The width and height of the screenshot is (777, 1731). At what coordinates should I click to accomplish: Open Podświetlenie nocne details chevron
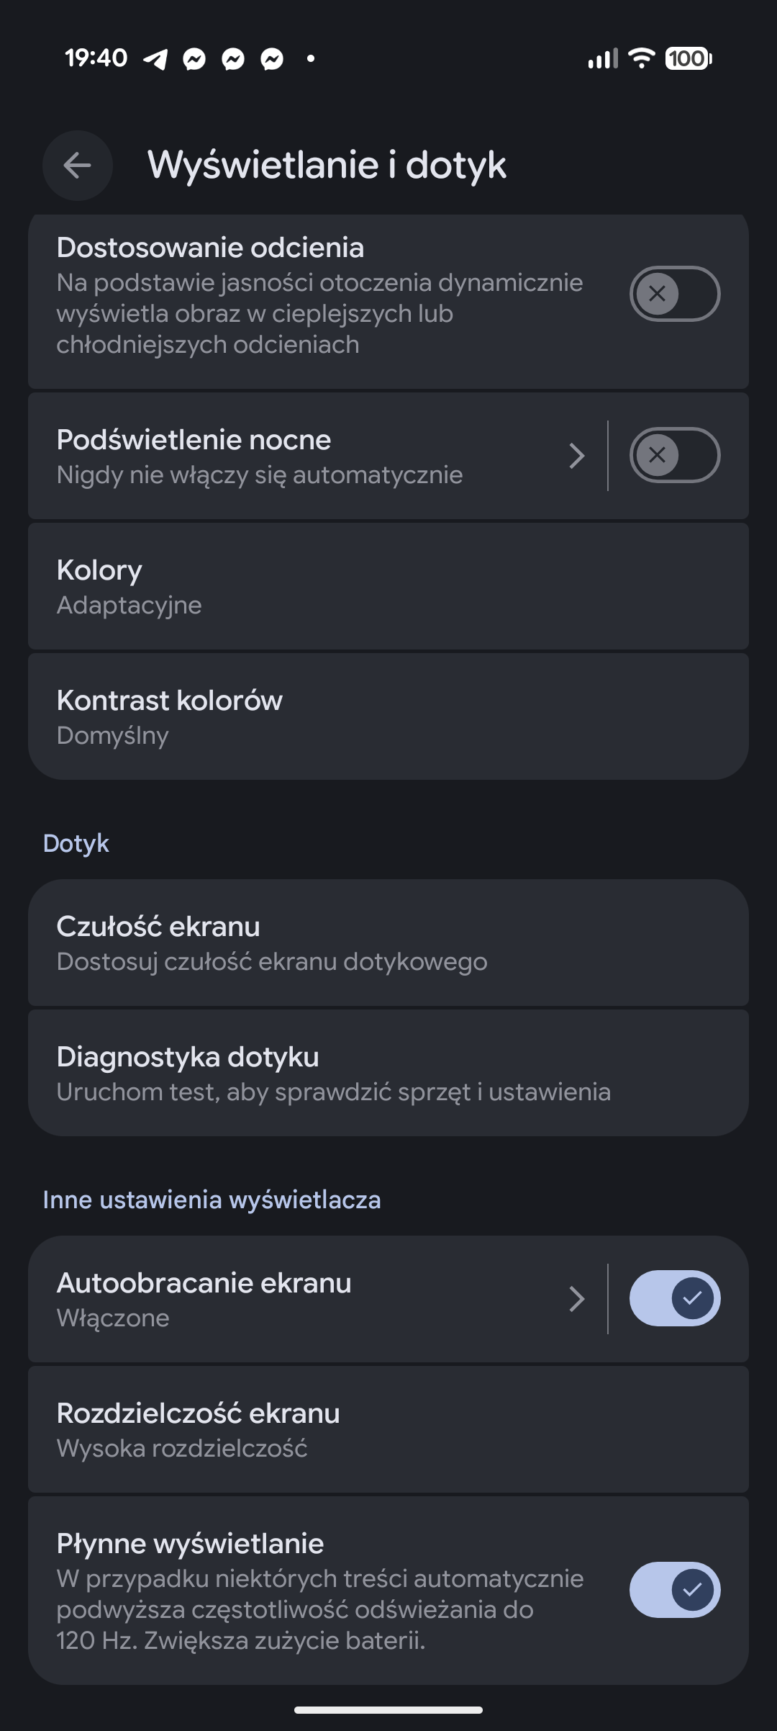pos(576,456)
